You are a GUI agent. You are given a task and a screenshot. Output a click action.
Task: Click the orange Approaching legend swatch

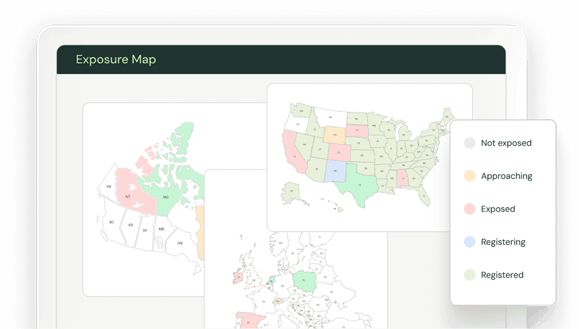pos(469,175)
